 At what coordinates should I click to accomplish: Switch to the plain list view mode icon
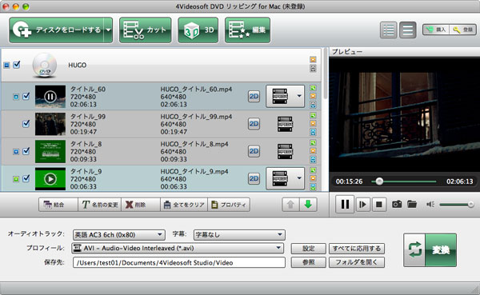408,30
